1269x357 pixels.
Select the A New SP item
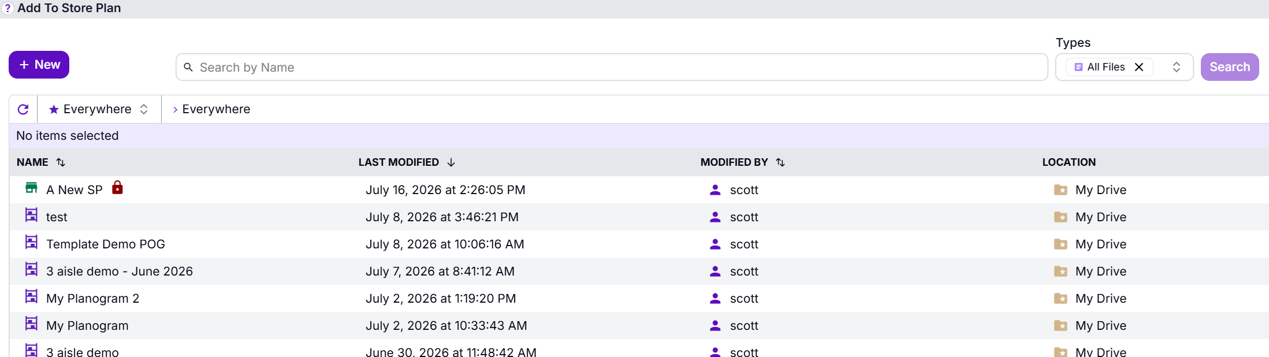click(74, 190)
